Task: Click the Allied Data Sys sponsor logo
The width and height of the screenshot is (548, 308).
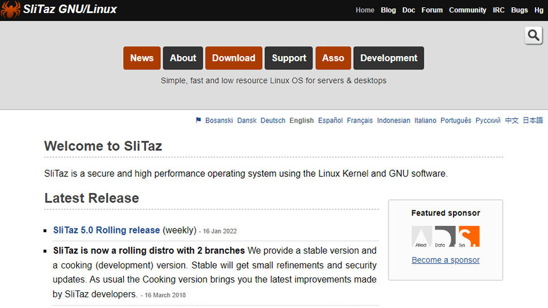Action: [x=445, y=236]
